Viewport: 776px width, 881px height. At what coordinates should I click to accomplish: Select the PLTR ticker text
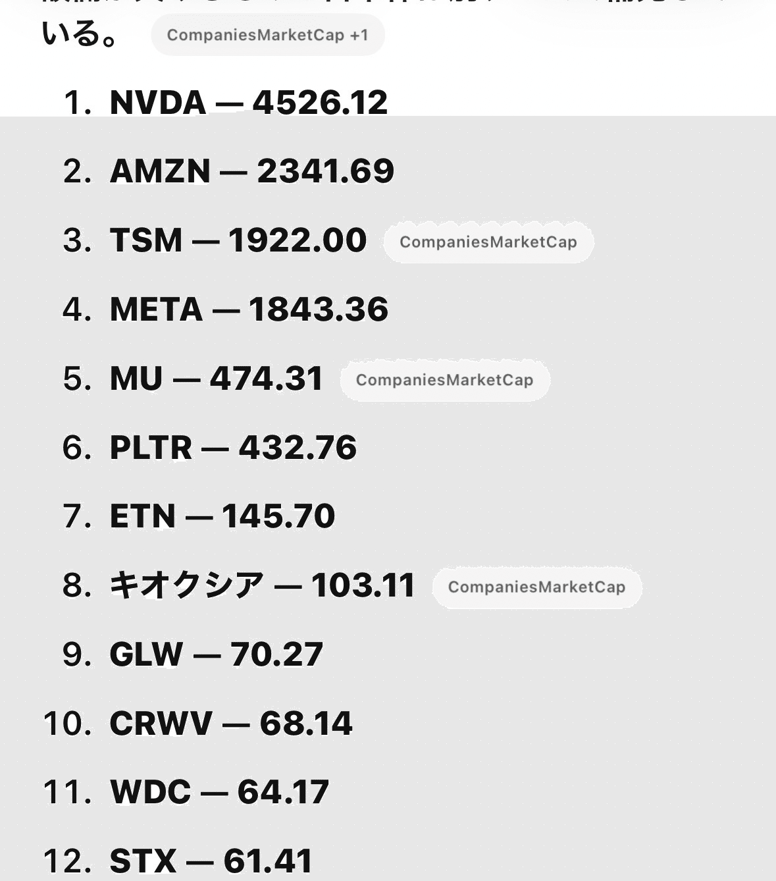tap(151, 448)
